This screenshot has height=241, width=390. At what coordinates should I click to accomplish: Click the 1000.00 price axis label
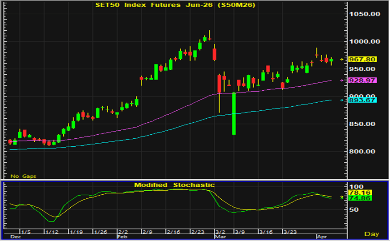(x=365, y=41)
